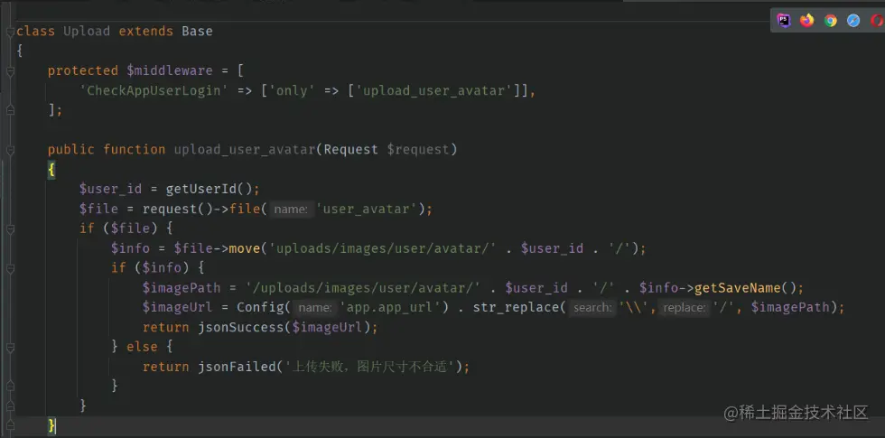Click the 'uploads/images/user/avatar/' string in move call
This screenshot has height=438, width=885.
(x=383, y=248)
